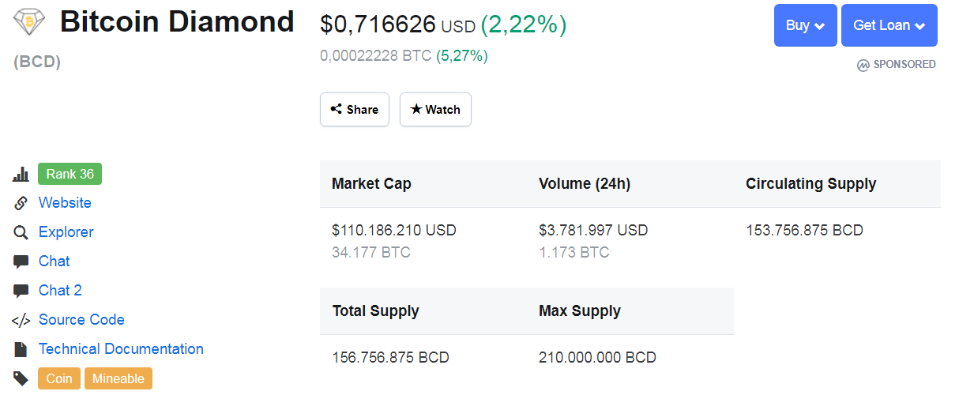Click the chain link icon beside Website
This screenshot has height=395, width=974.
click(x=21, y=203)
